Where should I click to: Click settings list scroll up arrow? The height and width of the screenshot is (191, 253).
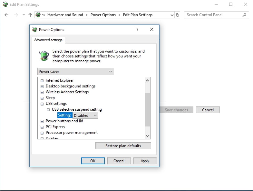147,80
